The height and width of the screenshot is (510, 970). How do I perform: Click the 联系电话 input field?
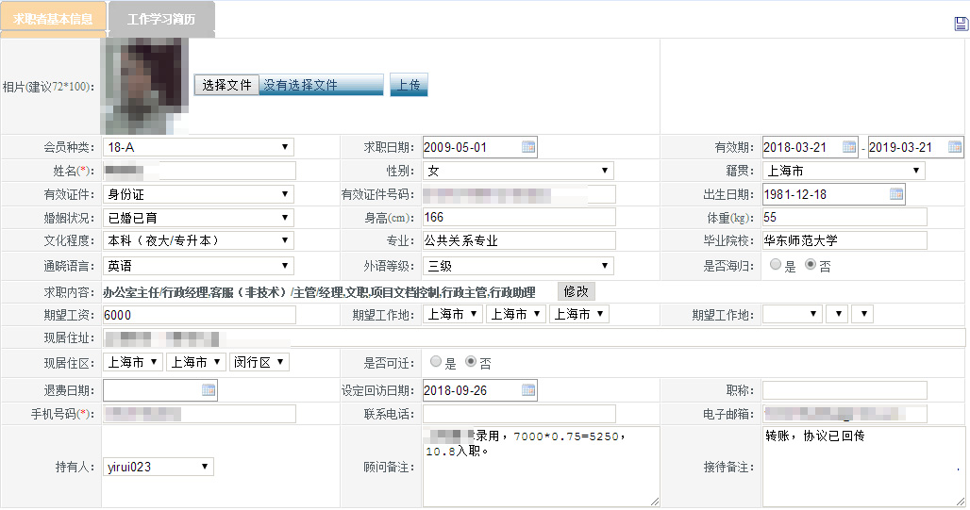coord(519,414)
